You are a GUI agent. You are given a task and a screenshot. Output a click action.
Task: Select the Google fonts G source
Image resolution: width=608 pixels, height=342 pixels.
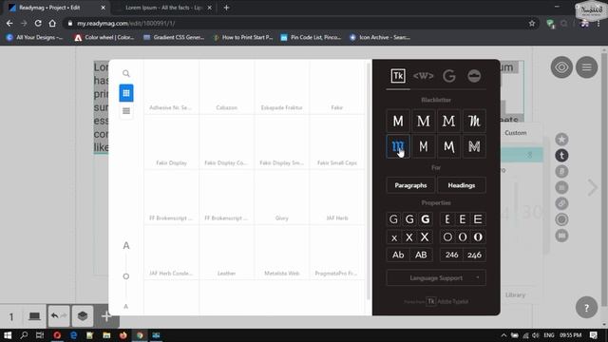449,76
